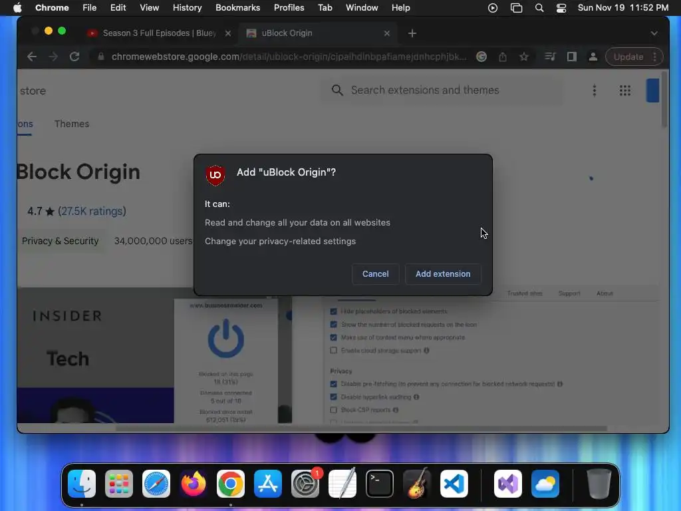Viewport: 681px width, 511px height.
Task: Toggle Disable hyperlink auditing checkbox
Action: (x=333, y=397)
